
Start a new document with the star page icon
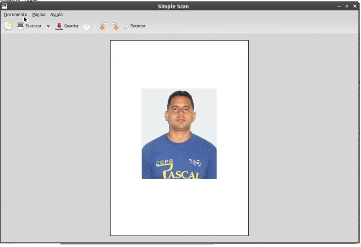point(8,26)
